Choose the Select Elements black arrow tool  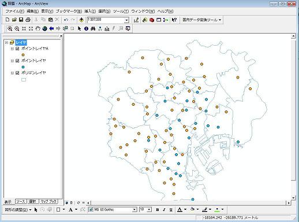click(x=79, y=28)
